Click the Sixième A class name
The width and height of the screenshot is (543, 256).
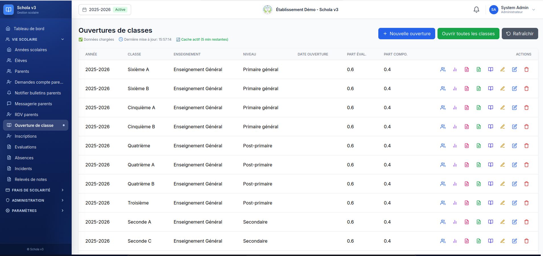coord(138,69)
